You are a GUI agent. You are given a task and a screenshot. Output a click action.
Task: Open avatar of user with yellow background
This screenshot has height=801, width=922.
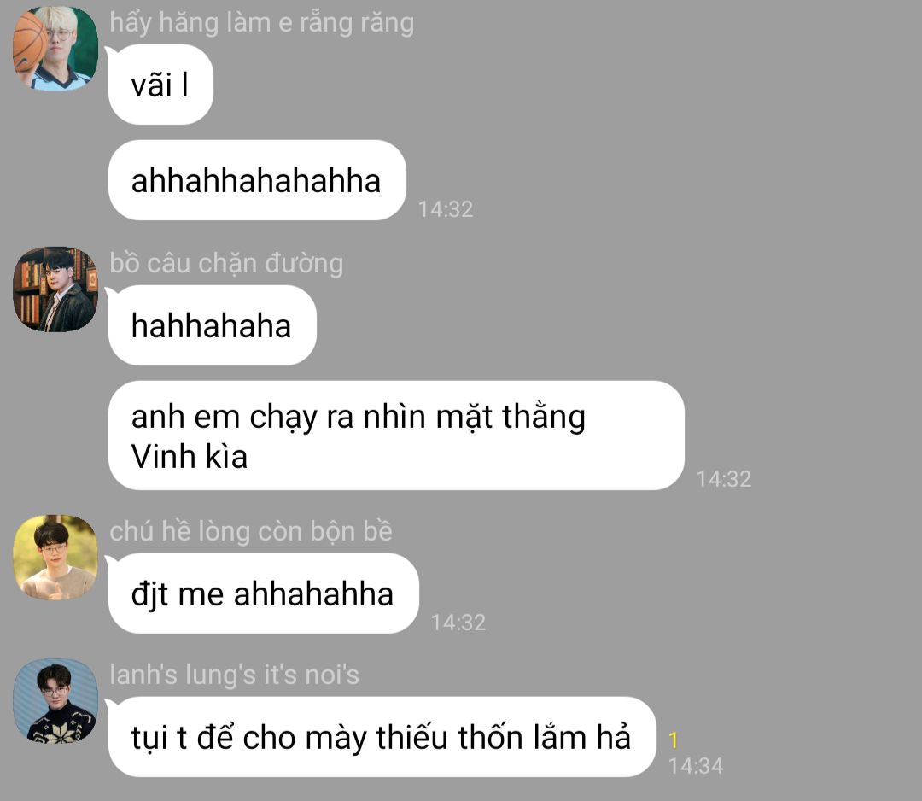(x=55, y=558)
